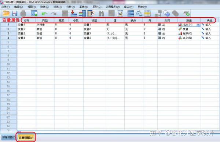Click horizontal scrollbar left arrow

19,132
